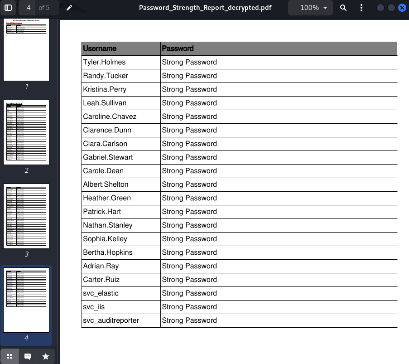The image size is (409, 364).
Task: Toggle the sidebar panel button
Action: pos(8,8)
